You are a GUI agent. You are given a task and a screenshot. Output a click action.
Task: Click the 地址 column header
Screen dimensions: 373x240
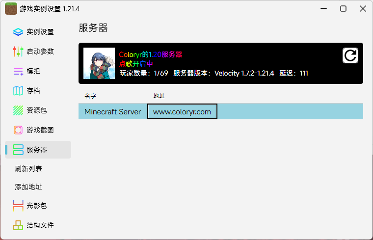(159, 96)
